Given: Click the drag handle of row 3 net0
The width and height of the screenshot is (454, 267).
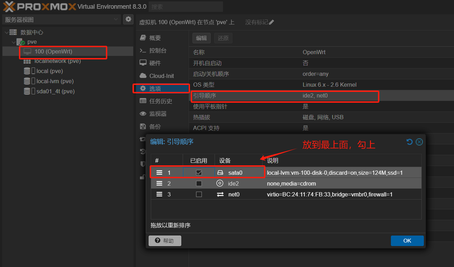Looking at the screenshot, I should tap(159, 194).
